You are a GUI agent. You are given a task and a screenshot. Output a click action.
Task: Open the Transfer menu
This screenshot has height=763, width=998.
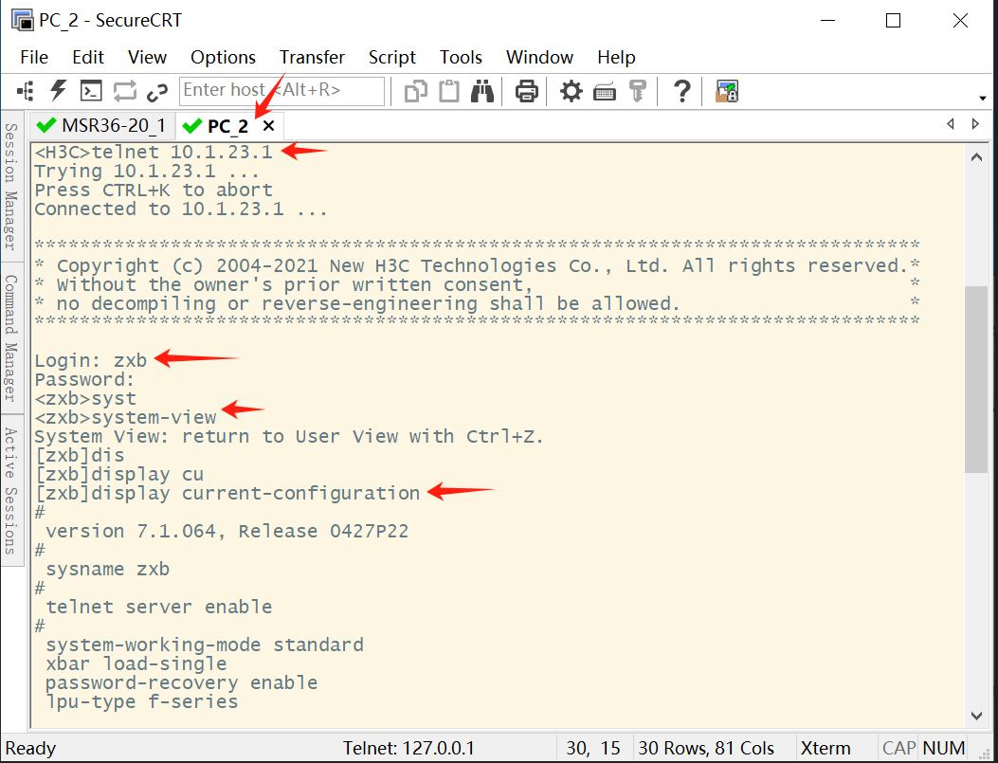pos(312,57)
